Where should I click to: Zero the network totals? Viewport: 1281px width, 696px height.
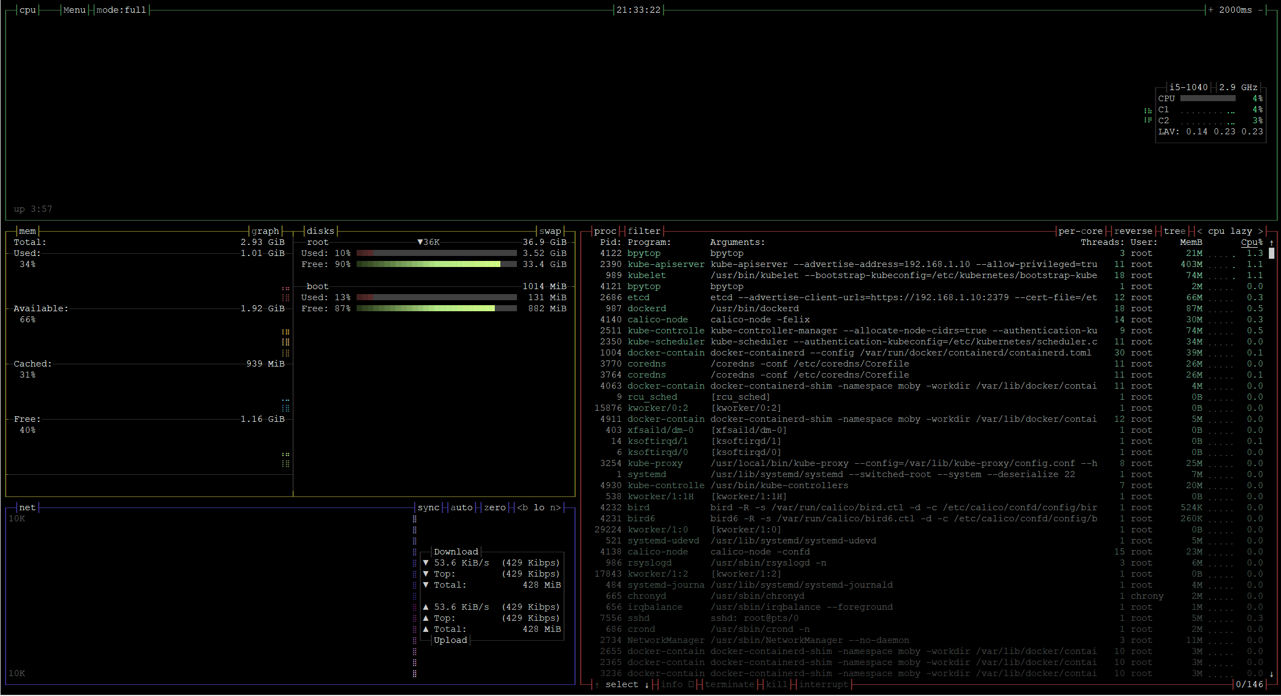(495, 507)
